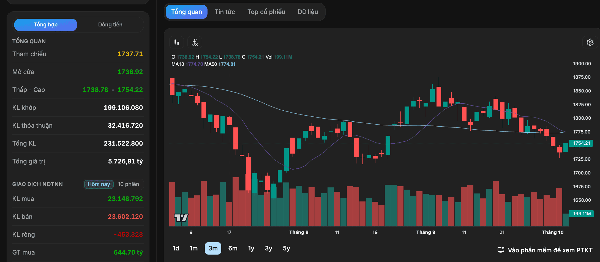Click the MA10 value 1774.70
This screenshot has width=600, height=262.
[x=194, y=64]
